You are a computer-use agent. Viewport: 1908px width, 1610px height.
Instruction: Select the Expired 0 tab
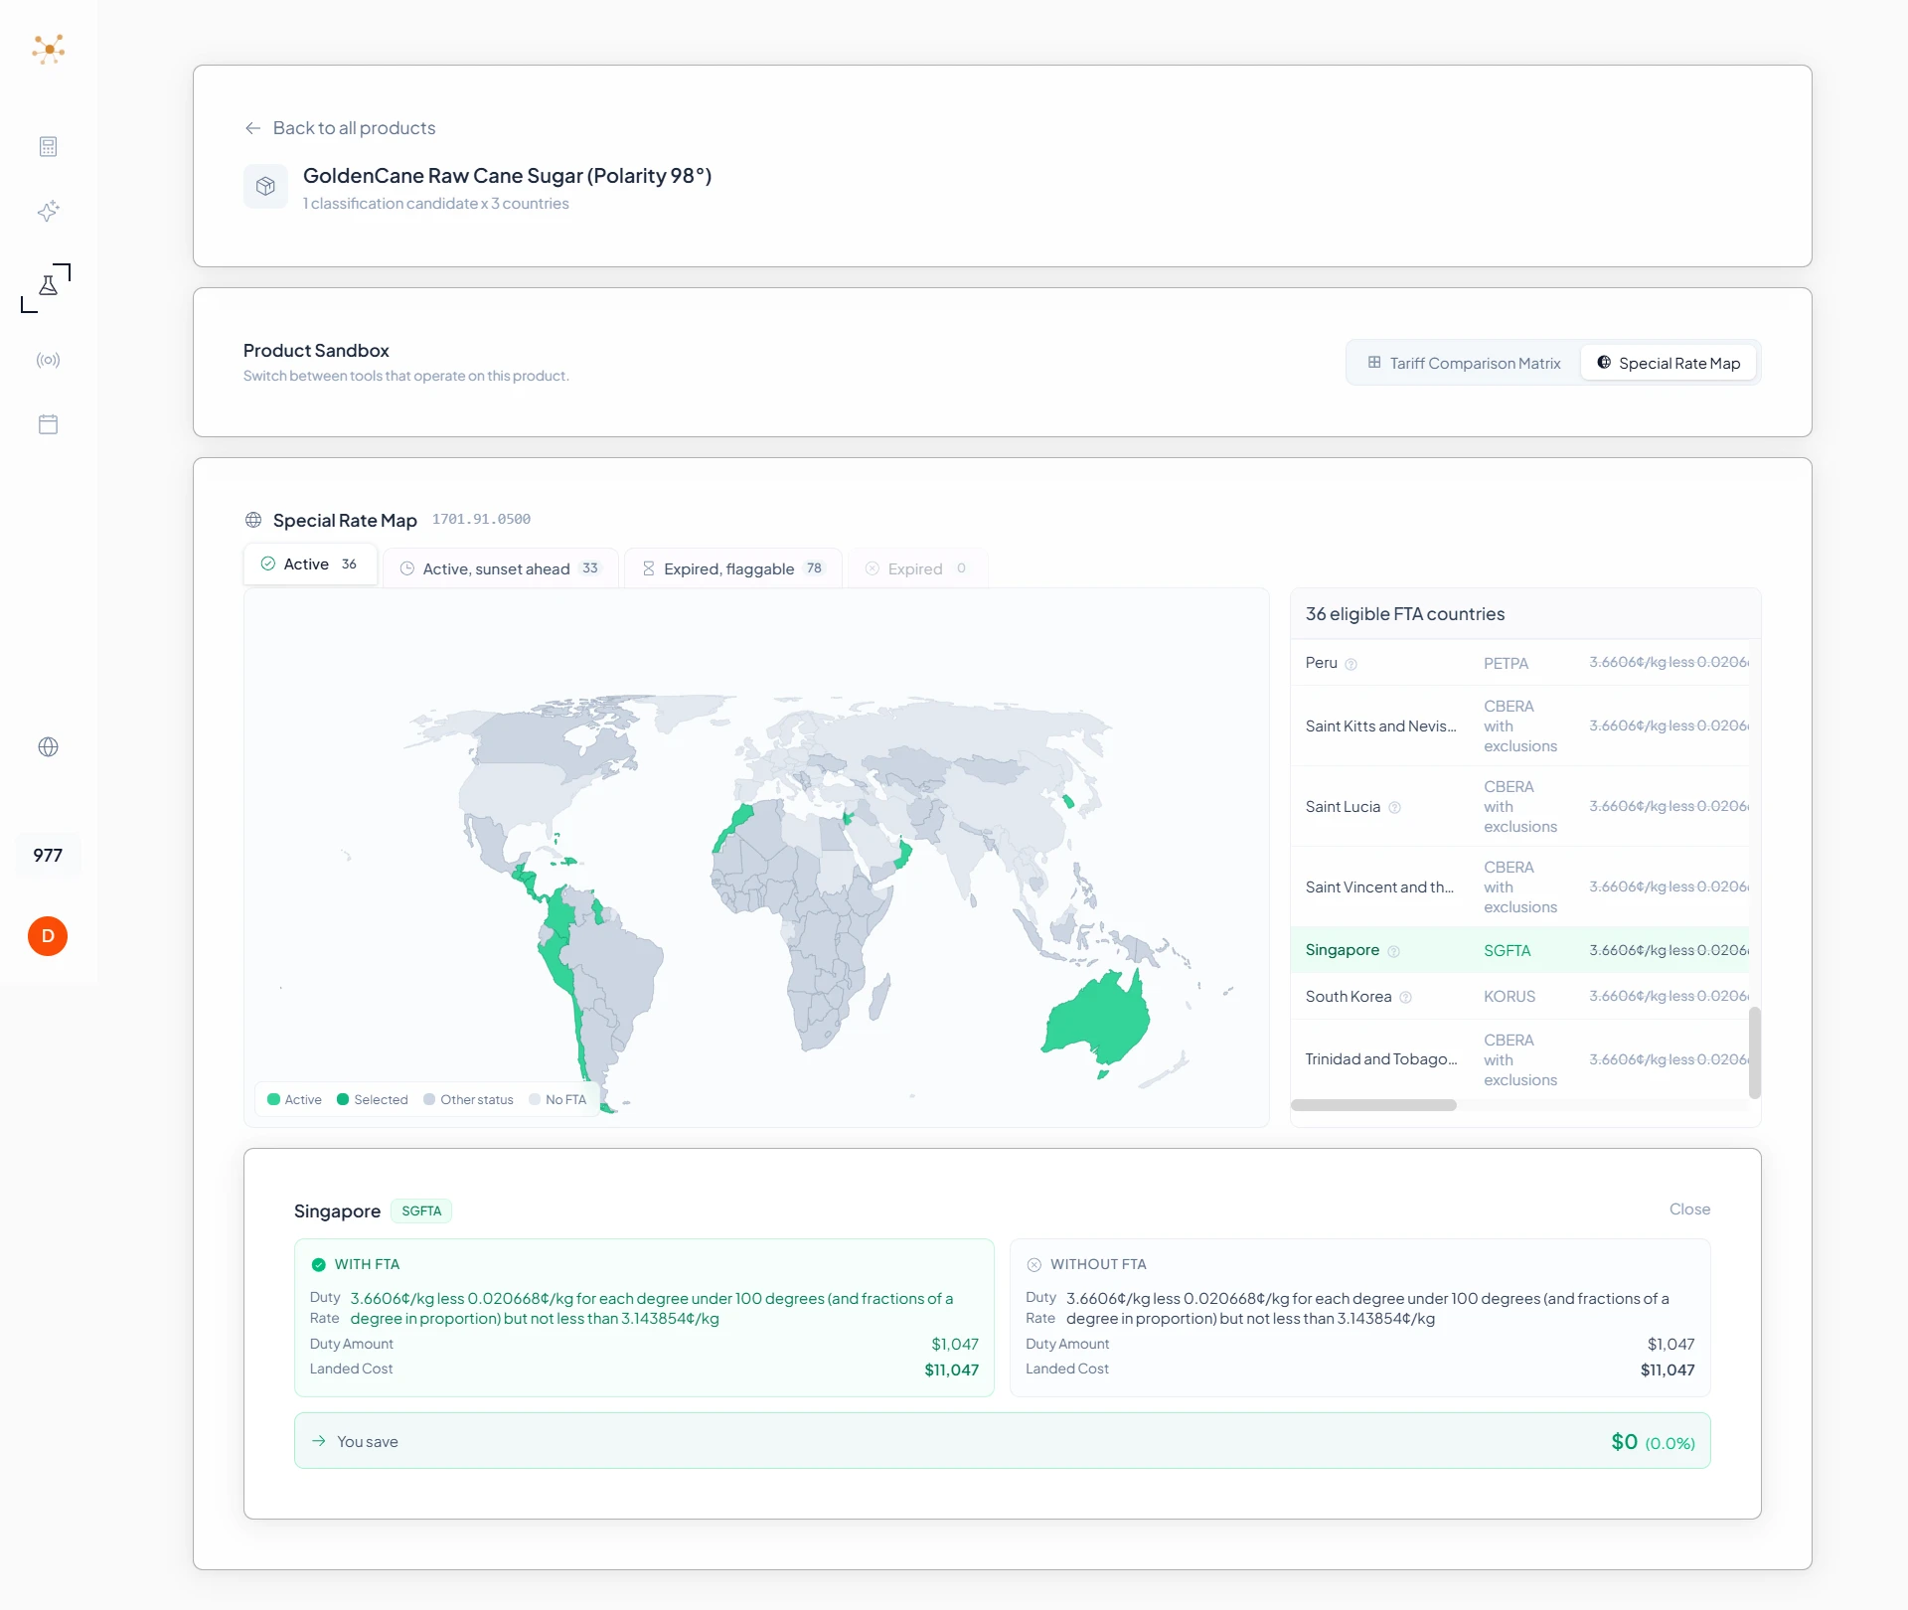(917, 568)
